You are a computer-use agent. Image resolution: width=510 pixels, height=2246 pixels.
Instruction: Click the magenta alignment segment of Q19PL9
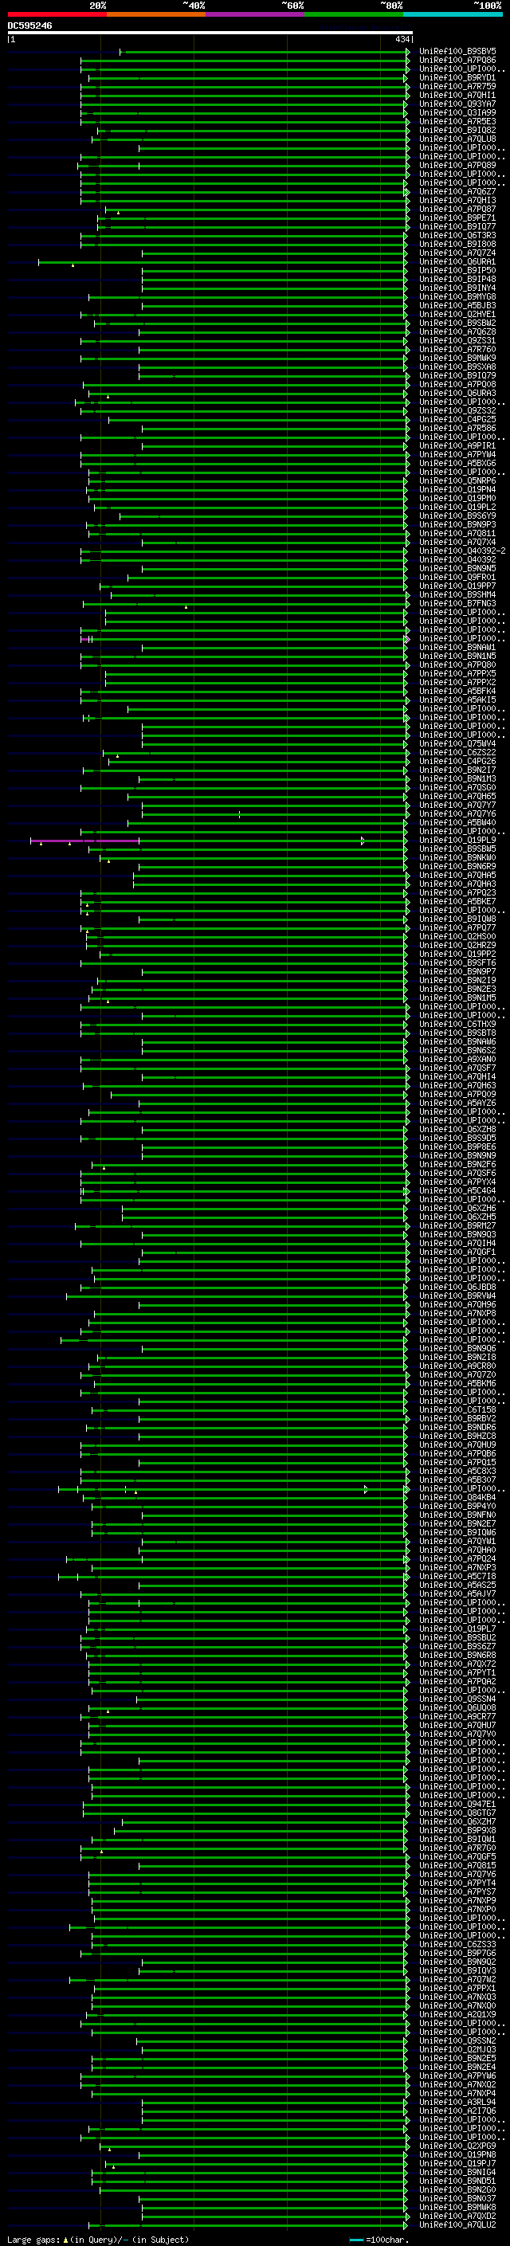tap(84, 841)
